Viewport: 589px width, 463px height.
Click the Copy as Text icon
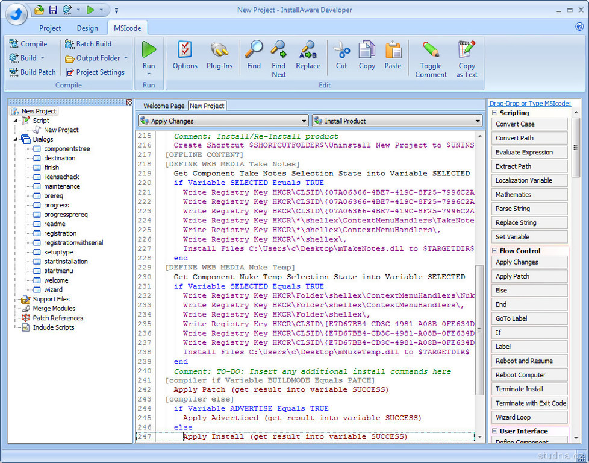coord(467,50)
